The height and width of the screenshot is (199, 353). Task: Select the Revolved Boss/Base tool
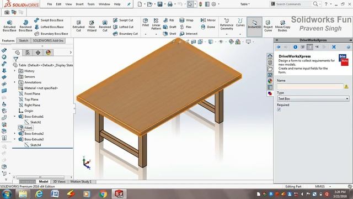[25, 26]
